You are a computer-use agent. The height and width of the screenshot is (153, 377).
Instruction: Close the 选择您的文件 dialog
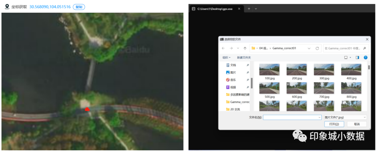(367, 39)
